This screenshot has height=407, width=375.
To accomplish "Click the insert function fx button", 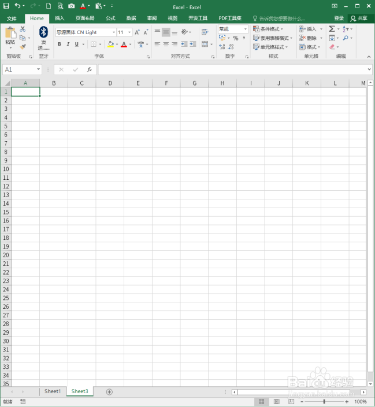I will pos(90,69).
